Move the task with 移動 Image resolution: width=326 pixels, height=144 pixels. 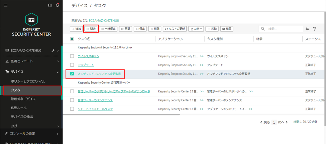pyautogui.click(x=212, y=29)
